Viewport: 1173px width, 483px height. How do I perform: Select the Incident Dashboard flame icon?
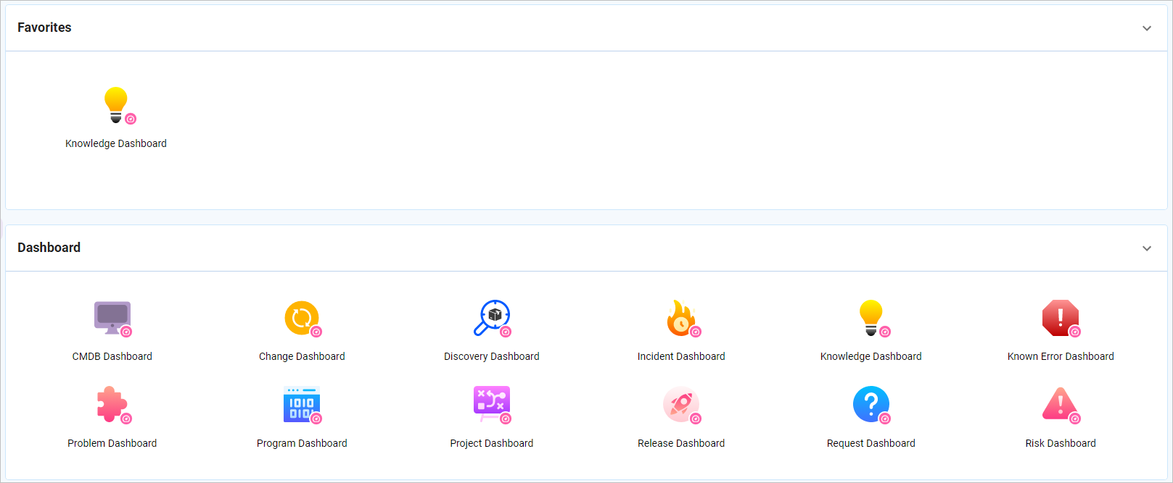pyautogui.click(x=681, y=318)
